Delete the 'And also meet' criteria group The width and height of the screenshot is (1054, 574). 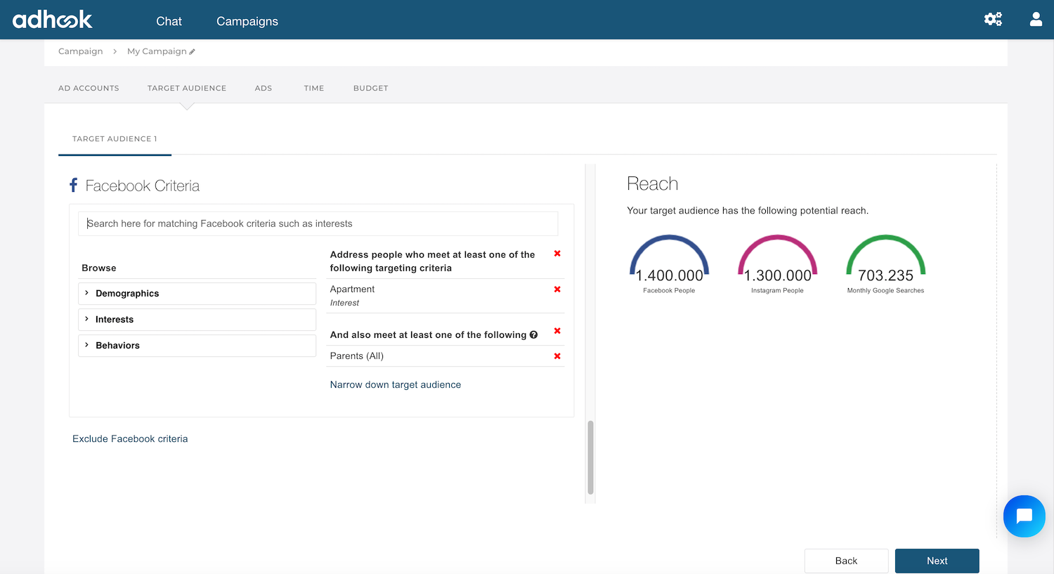557,331
